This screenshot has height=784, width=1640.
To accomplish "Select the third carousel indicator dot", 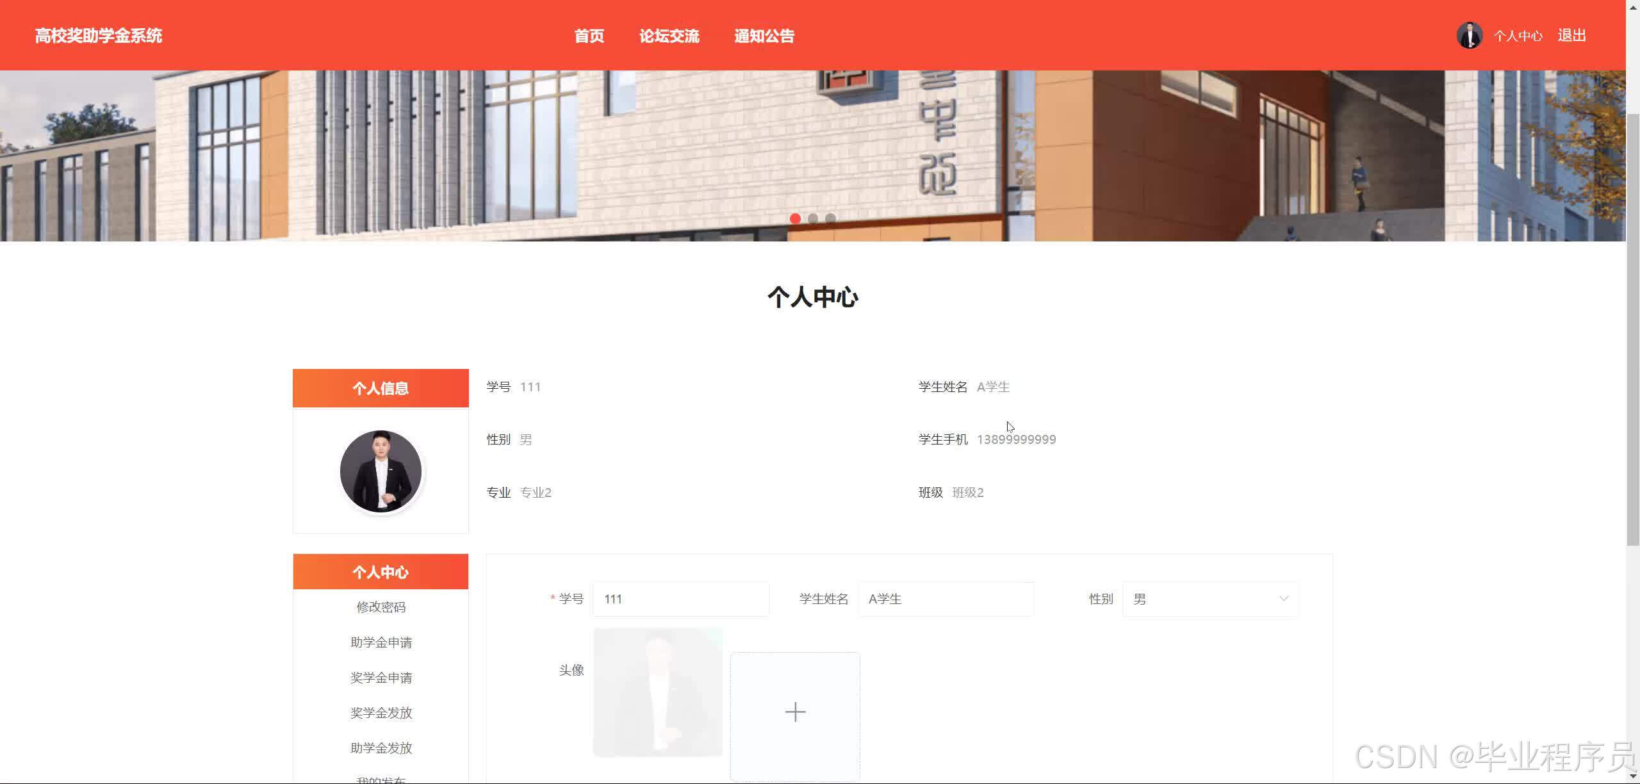I will click(x=831, y=218).
